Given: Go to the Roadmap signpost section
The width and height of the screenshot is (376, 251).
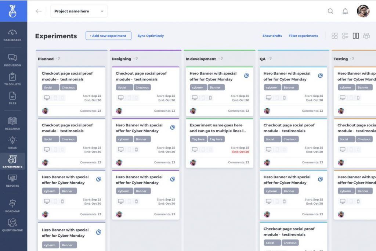Looking at the screenshot, I should [12, 206].
